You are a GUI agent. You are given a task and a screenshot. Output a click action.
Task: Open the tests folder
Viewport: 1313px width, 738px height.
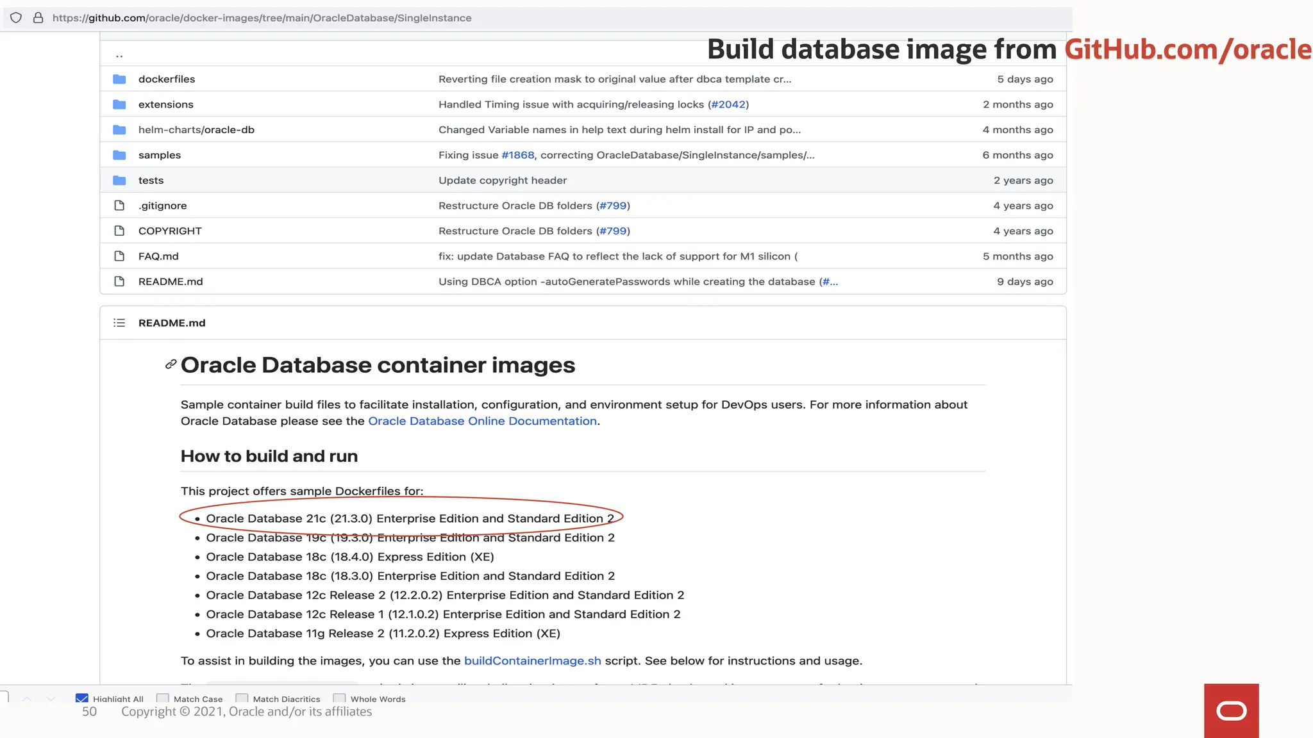click(151, 180)
